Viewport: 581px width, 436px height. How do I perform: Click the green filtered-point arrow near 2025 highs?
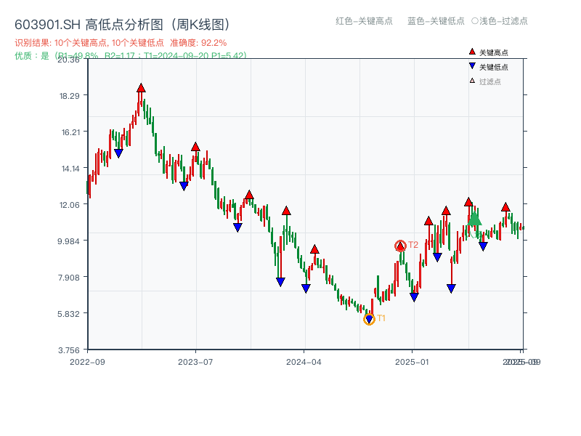pyautogui.click(x=474, y=219)
